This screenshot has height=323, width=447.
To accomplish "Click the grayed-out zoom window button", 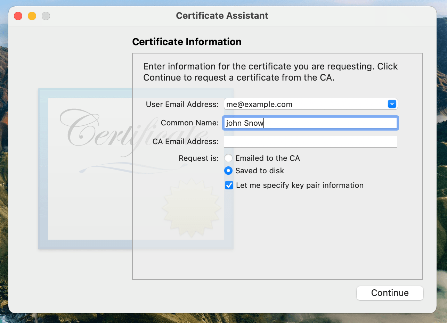I will 46,16.
